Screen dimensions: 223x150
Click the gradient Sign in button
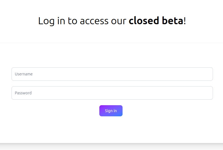point(111,111)
